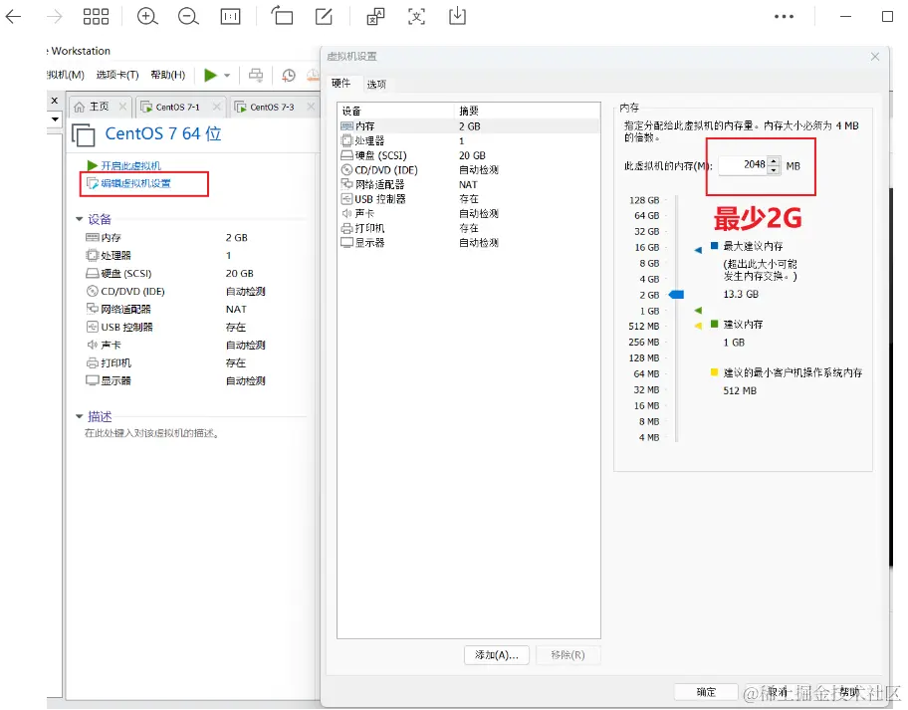Click the memory size 2048 input field
The height and width of the screenshot is (710, 908).
743,165
